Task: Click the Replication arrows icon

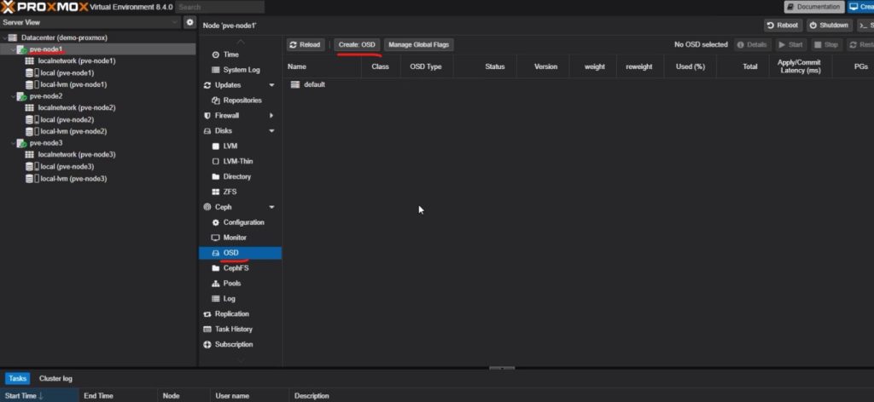Action: (207, 314)
